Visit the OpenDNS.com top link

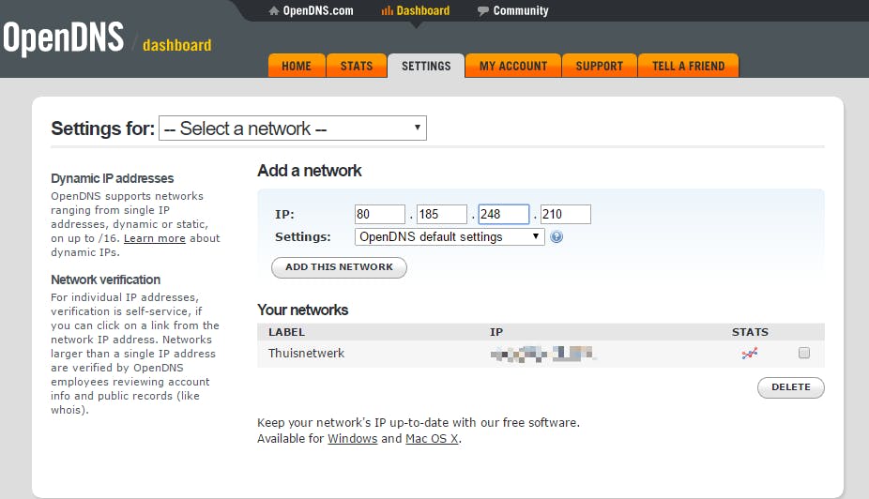coord(311,10)
